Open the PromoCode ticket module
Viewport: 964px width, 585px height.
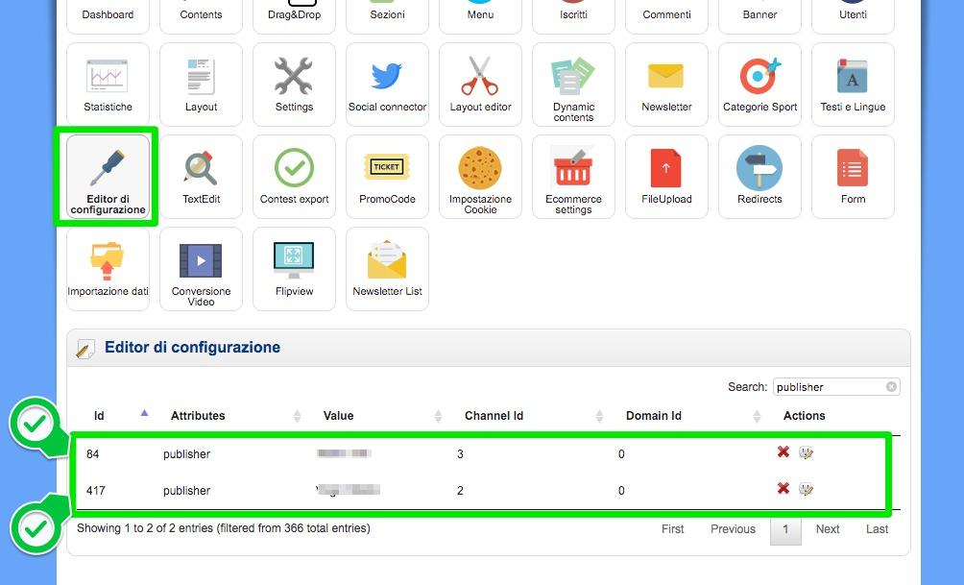[387, 177]
